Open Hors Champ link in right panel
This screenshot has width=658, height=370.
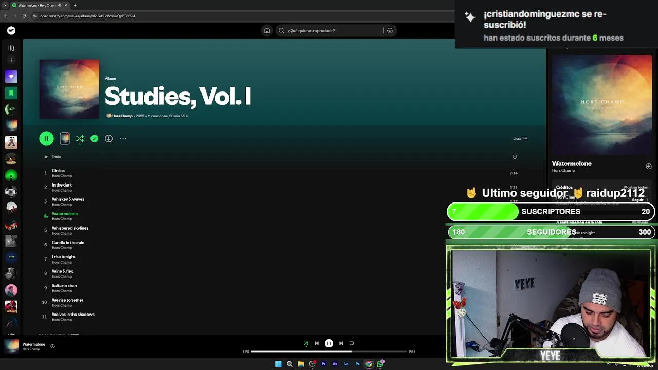click(x=563, y=171)
